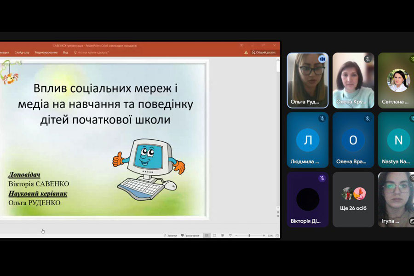Open the Слайд-шоу ribbon tab
The image size is (414, 276).
pyautogui.click(x=22, y=52)
